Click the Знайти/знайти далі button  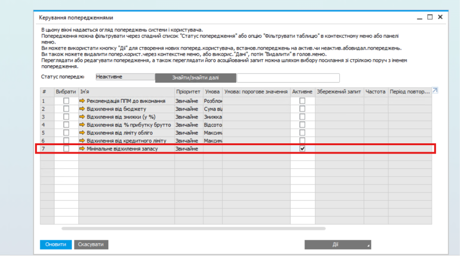(195, 78)
